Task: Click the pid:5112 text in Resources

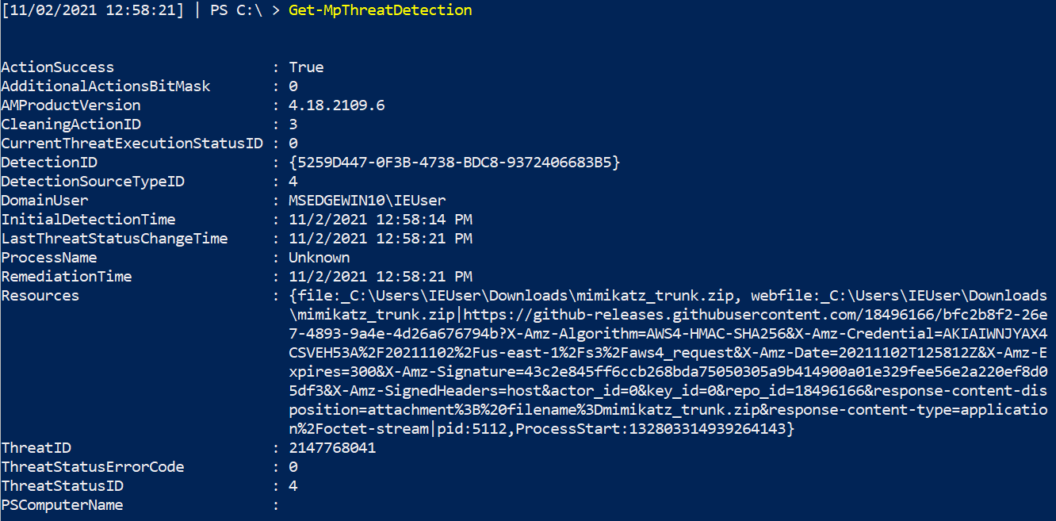Action: click(x=472, y=429)
